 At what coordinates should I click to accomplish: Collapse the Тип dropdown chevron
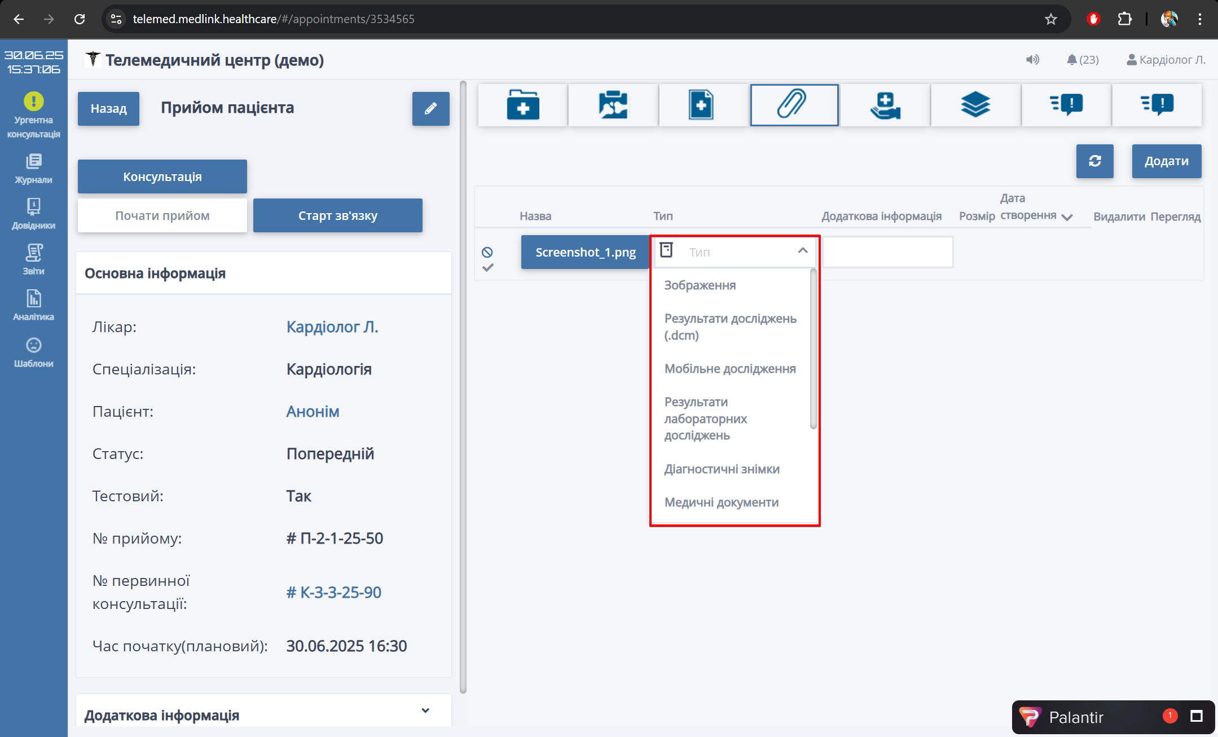(802, 251)
